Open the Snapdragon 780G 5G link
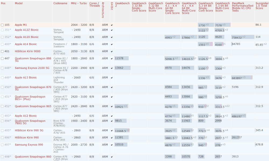This screenshot has height=161, width=269. pos(30,122)
